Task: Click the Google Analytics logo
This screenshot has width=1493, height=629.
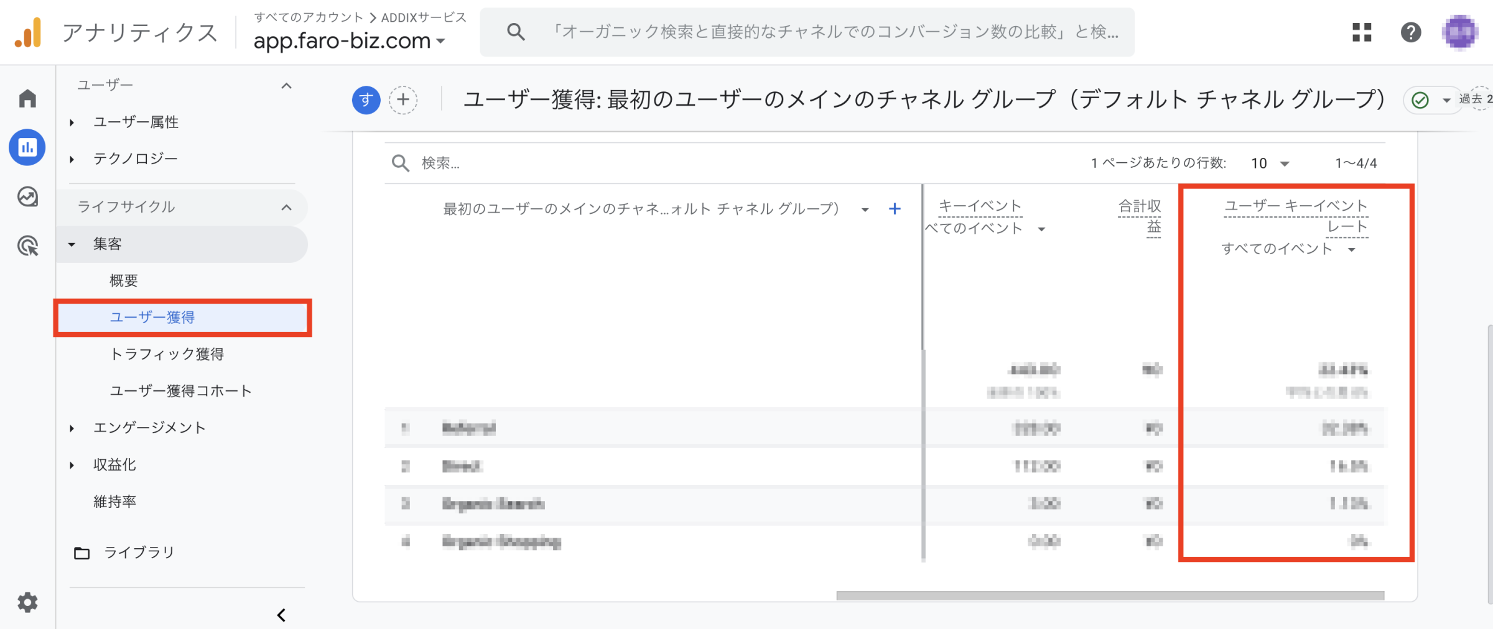Action: pyautogui.click(x=28, y=32)
